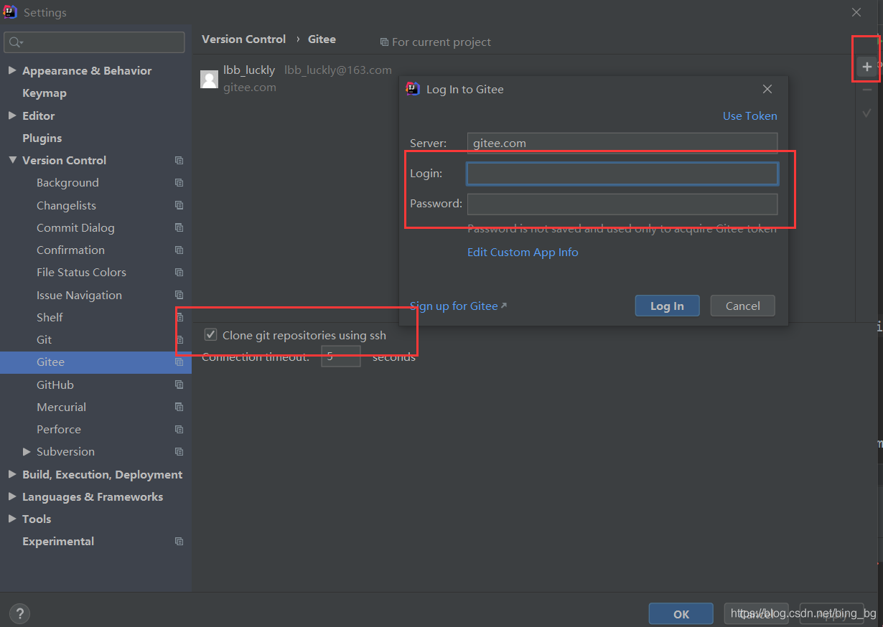Click the Password input field
Image resolution: width=883 pixels, height=627 pixels.
tap(622, 204)
